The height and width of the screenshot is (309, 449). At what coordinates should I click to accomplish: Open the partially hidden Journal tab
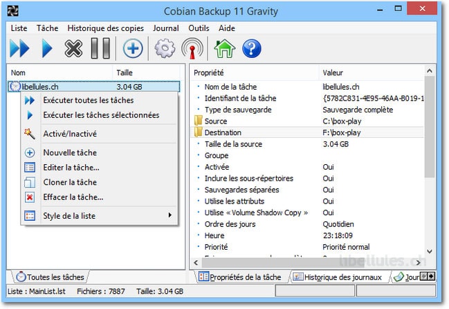(x=407, y=277)
